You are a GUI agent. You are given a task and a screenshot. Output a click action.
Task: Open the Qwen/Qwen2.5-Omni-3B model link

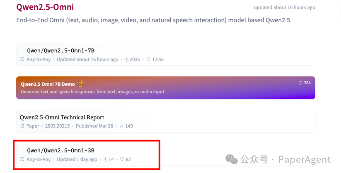coord(60,151)
